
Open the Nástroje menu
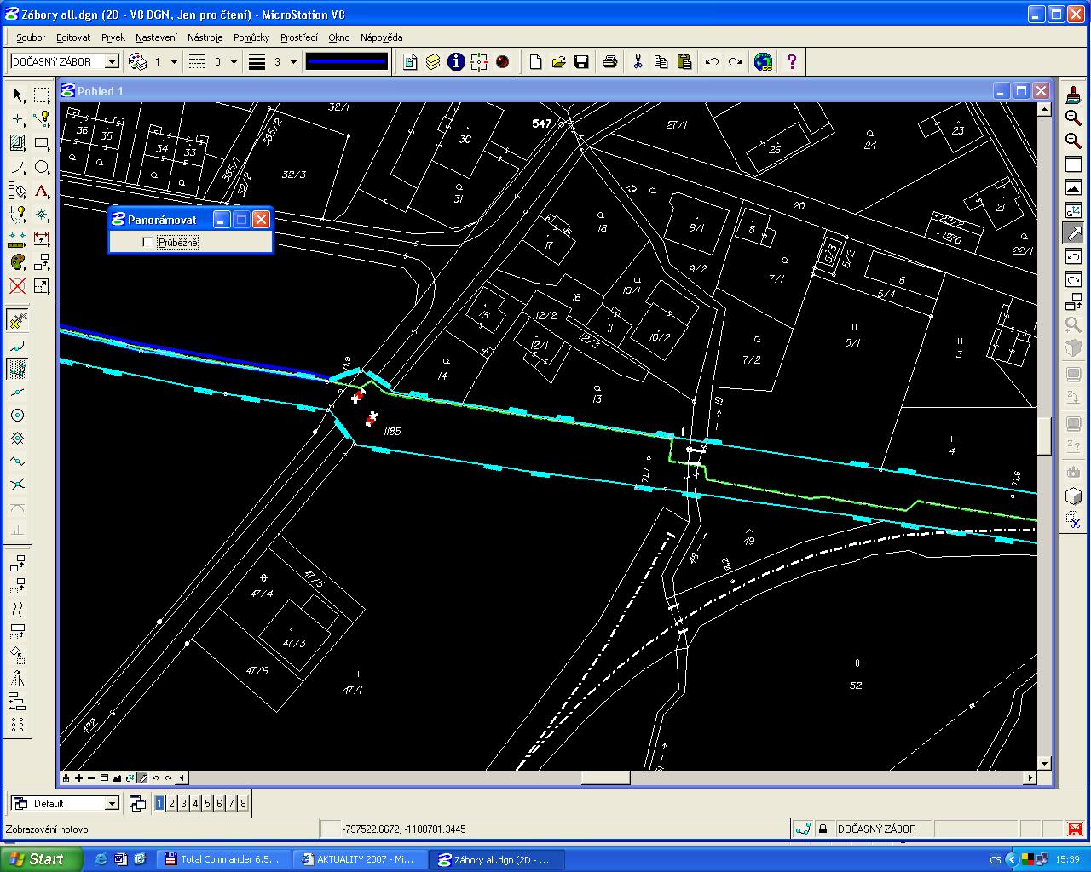205,37
